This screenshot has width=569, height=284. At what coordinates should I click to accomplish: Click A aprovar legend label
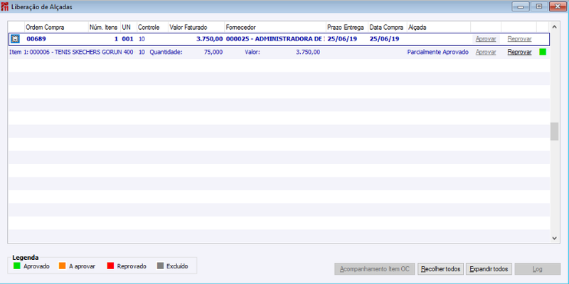tap(82, 266)
